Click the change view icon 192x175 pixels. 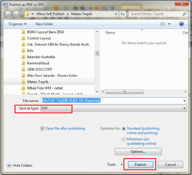pyautogui.click(x=163, y=24)
